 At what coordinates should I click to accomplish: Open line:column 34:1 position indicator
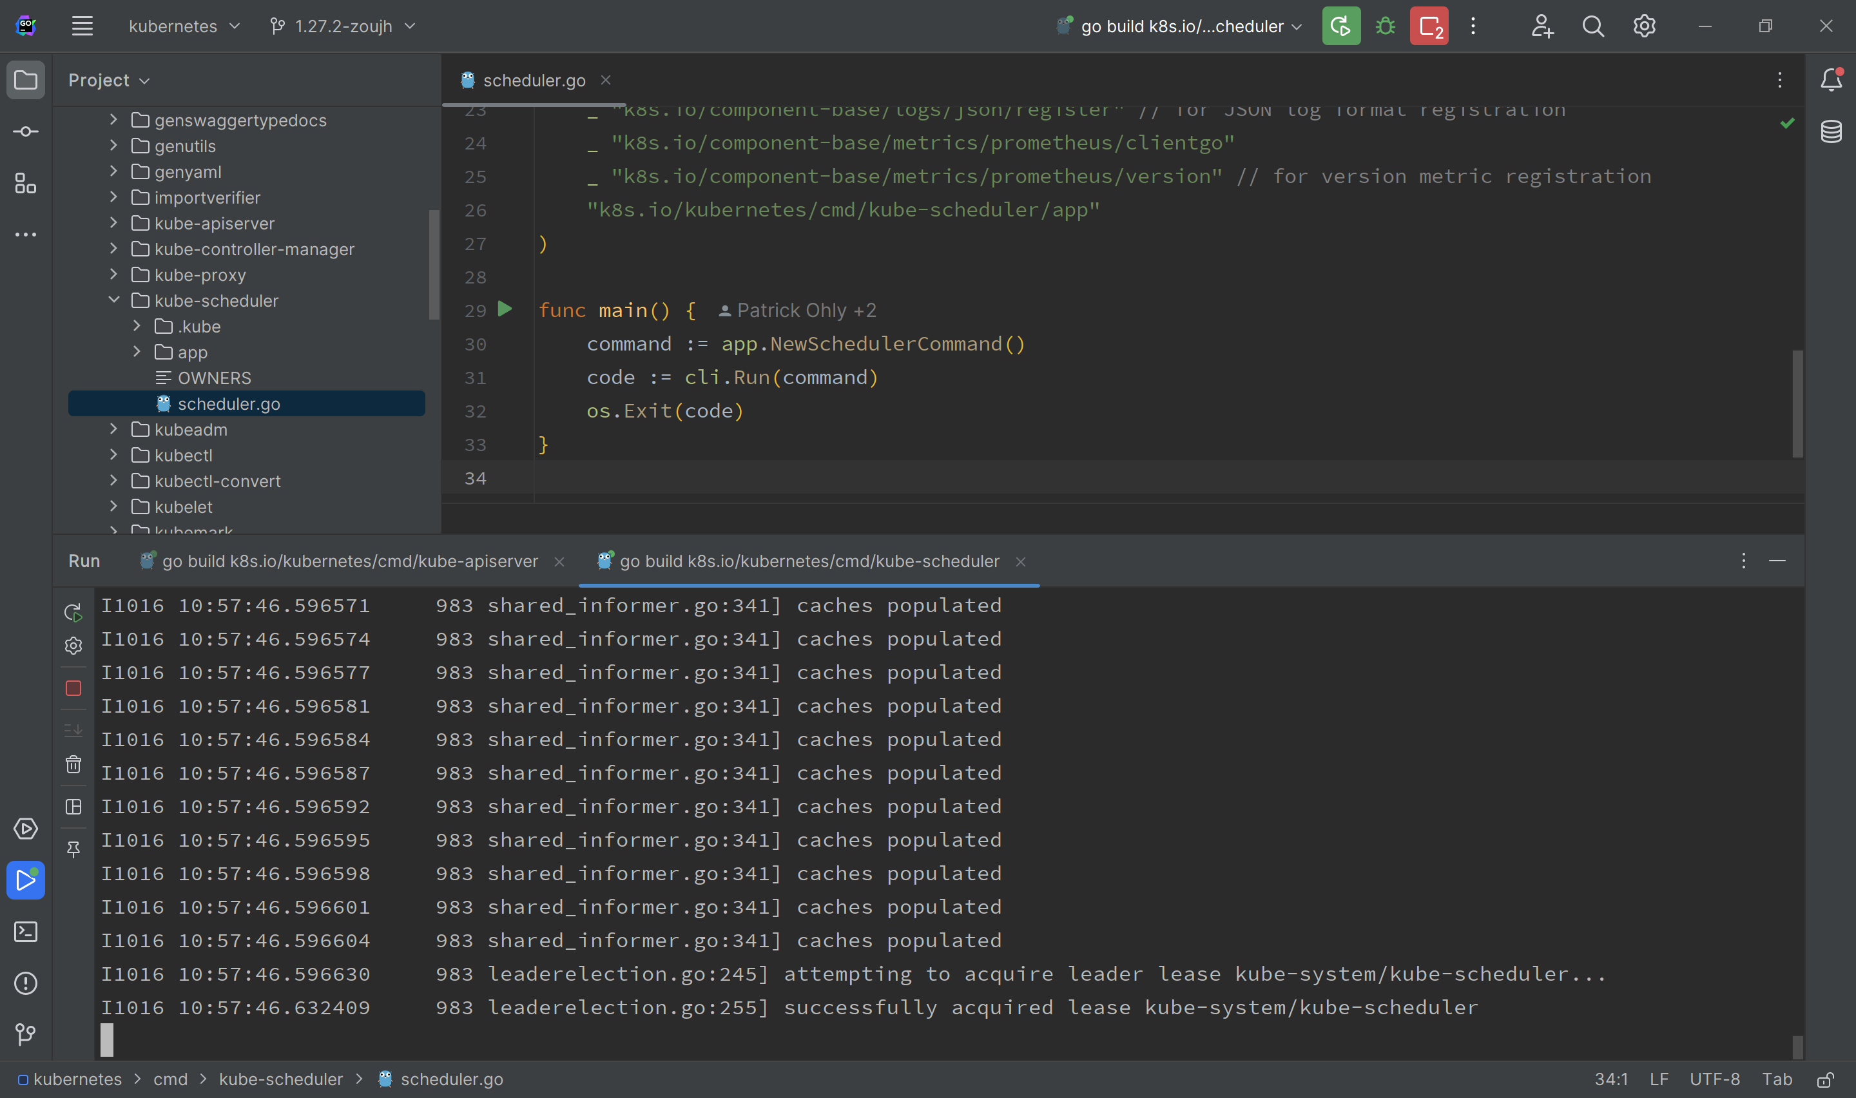[x=1610, y=1079]
